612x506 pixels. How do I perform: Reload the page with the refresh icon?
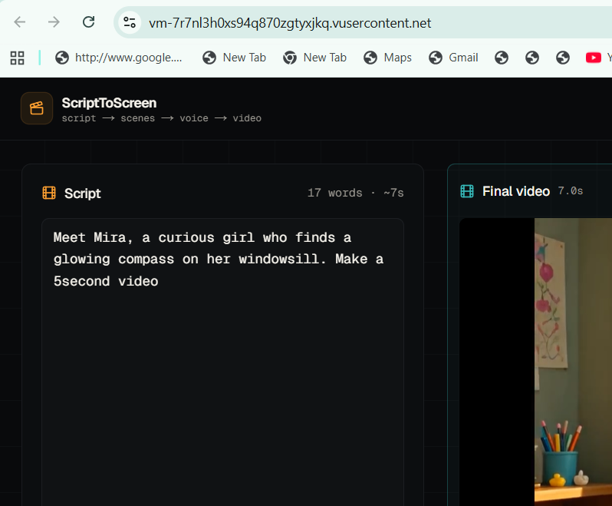tap(89, 22)
